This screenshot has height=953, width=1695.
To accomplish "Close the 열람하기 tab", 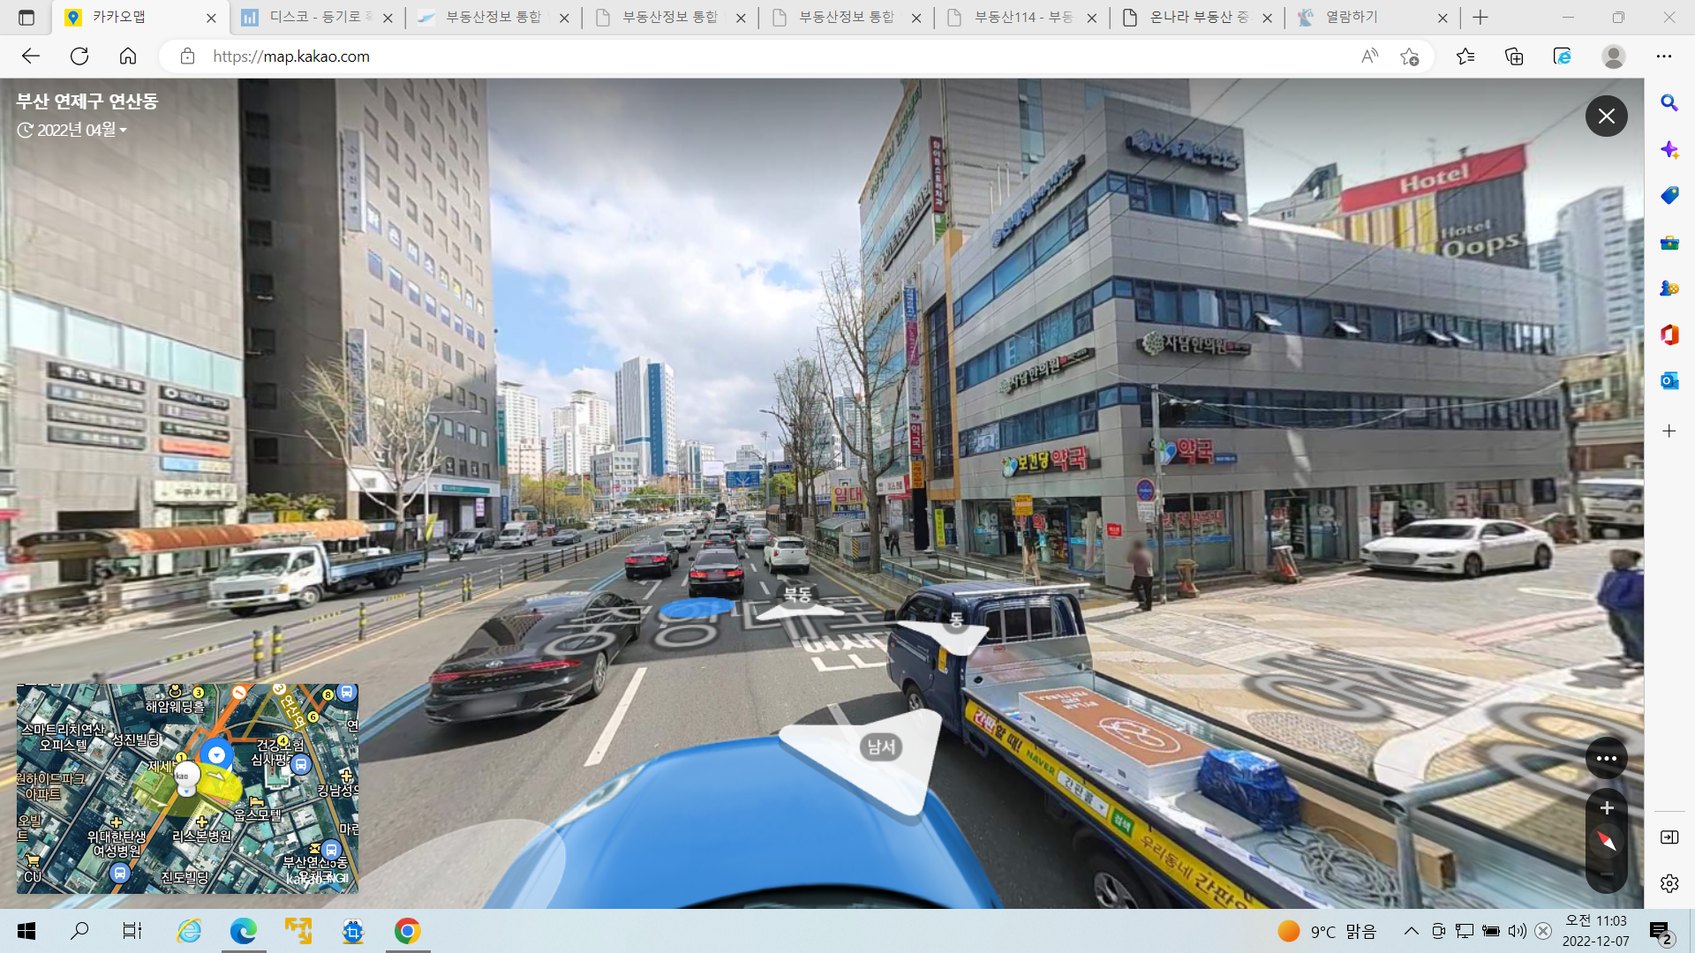I will click(1443, 18).
